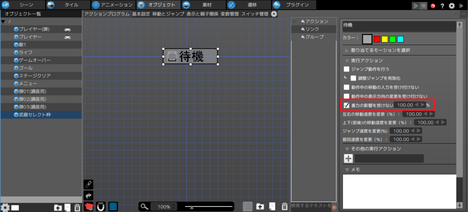The width and height of the screenshot is (468, 212).
Task: Click the small play icon at far top-right
Action: point(461,5)
